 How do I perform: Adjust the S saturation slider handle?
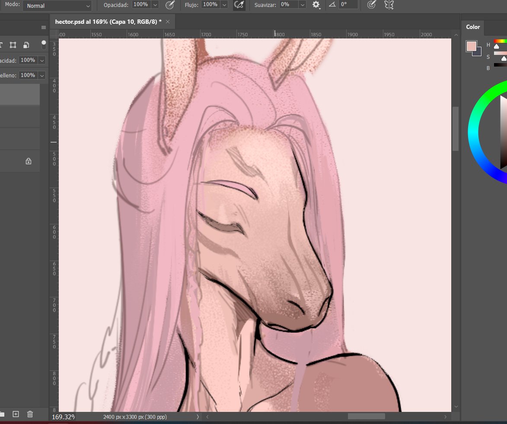(504, 59)
